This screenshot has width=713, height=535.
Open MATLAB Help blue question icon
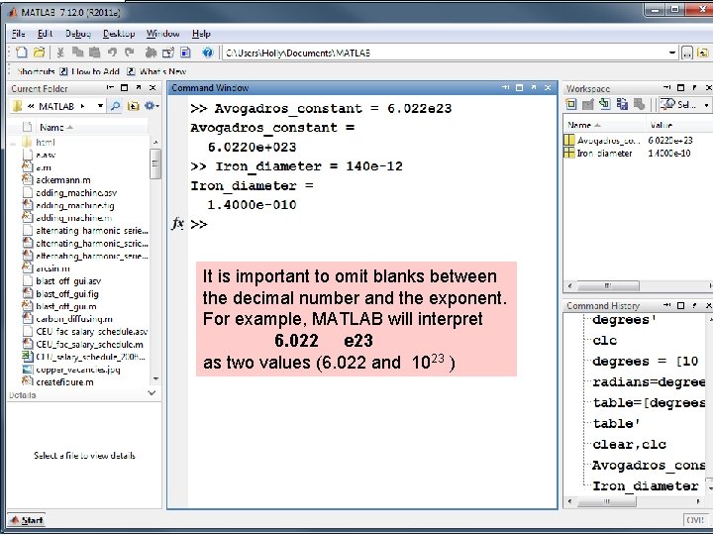click(208, 53)
